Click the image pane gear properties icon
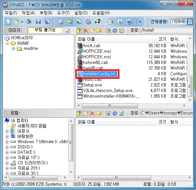Screen dimensions: 196x190 coord(115,30)
